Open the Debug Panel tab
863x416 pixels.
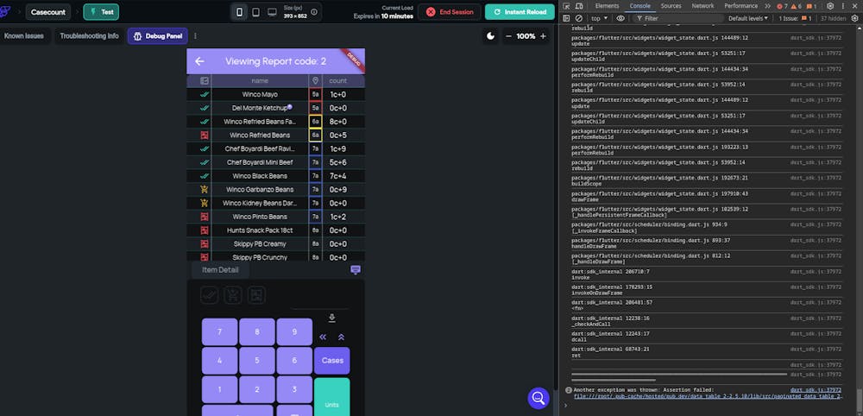[x=157, y=36]
